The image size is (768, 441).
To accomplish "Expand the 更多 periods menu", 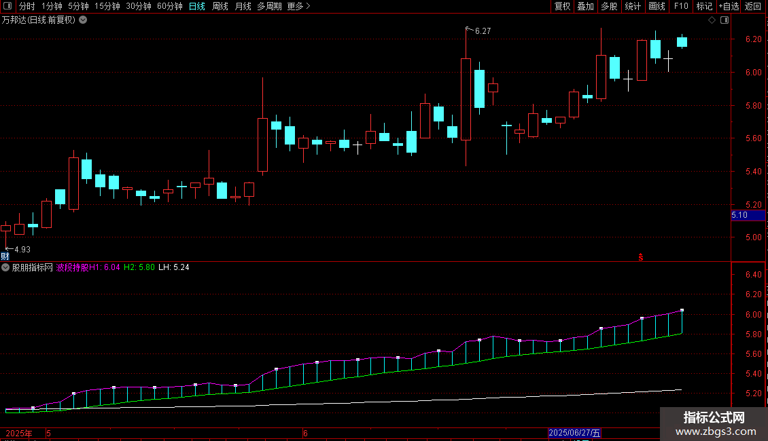I will tap(299, 6).
